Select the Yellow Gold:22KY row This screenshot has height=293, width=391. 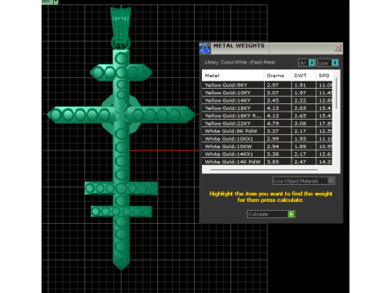[267, 124]
